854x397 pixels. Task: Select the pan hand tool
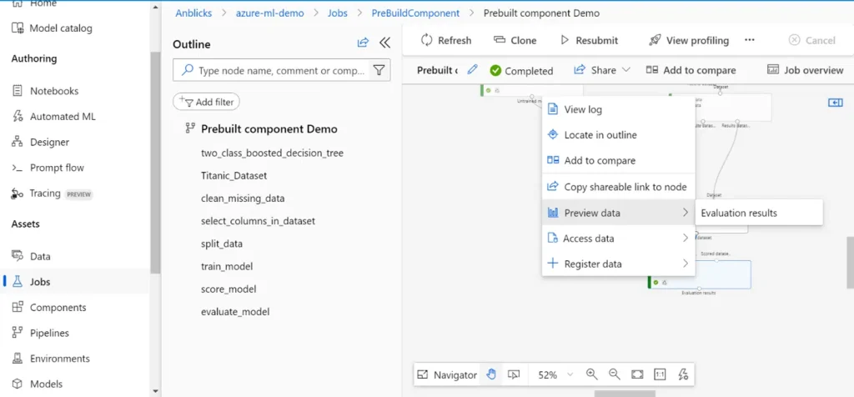coord(491,374)
